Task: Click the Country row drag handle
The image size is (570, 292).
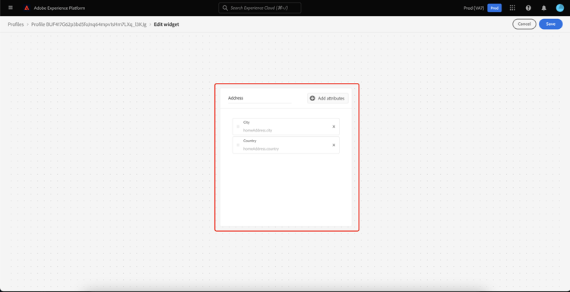Action: click(x=238, y=144)
